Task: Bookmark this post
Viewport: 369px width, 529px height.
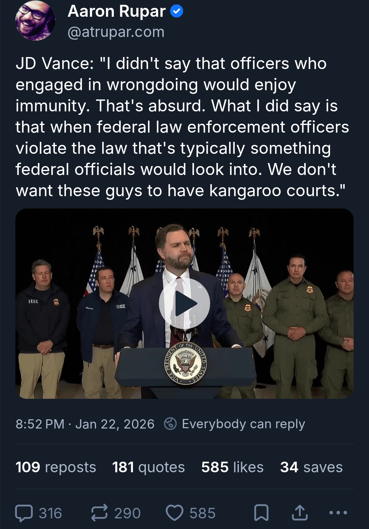Action: pos(261,513)
